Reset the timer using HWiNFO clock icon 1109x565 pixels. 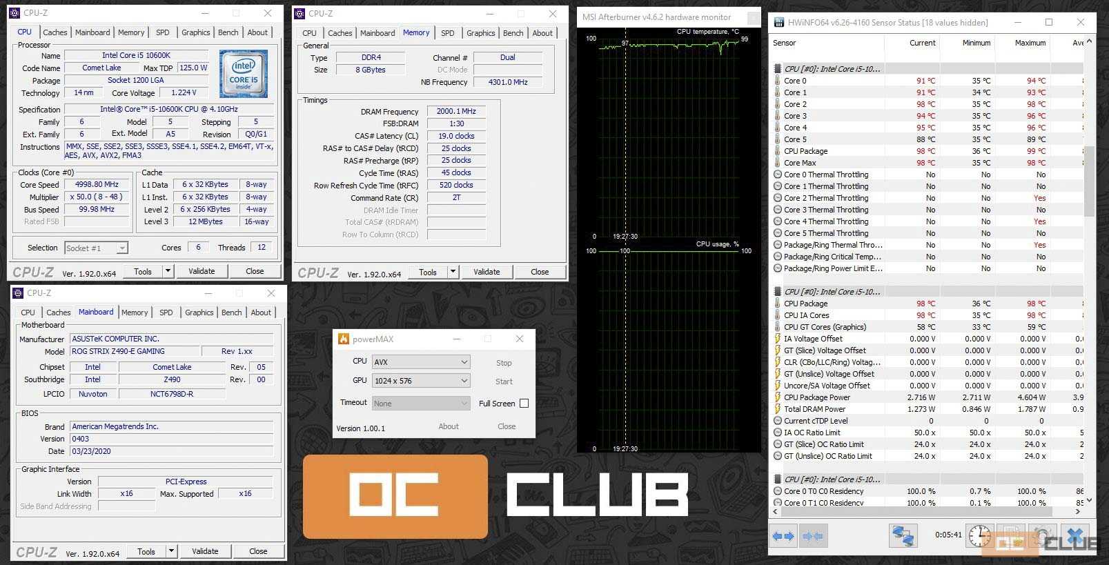[x=979, y=536]
